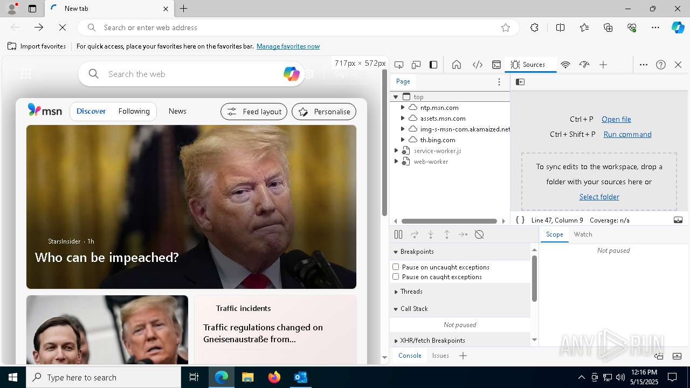Click the step over debugger button
The width and height of the screenshot is (690, 388).
point(415,234)
